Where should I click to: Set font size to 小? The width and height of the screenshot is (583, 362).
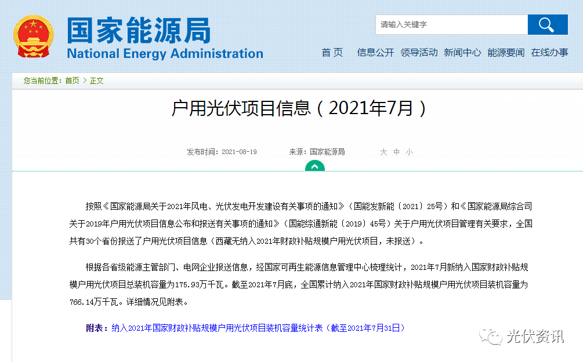410,152
